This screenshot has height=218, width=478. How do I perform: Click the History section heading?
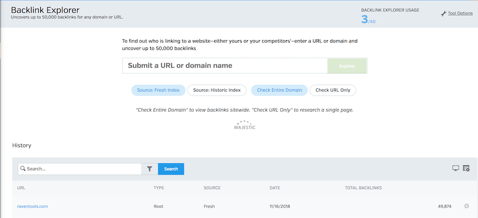(22, 146)
